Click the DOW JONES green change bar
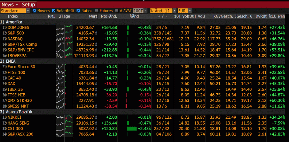289x142 pixels. 128,27
